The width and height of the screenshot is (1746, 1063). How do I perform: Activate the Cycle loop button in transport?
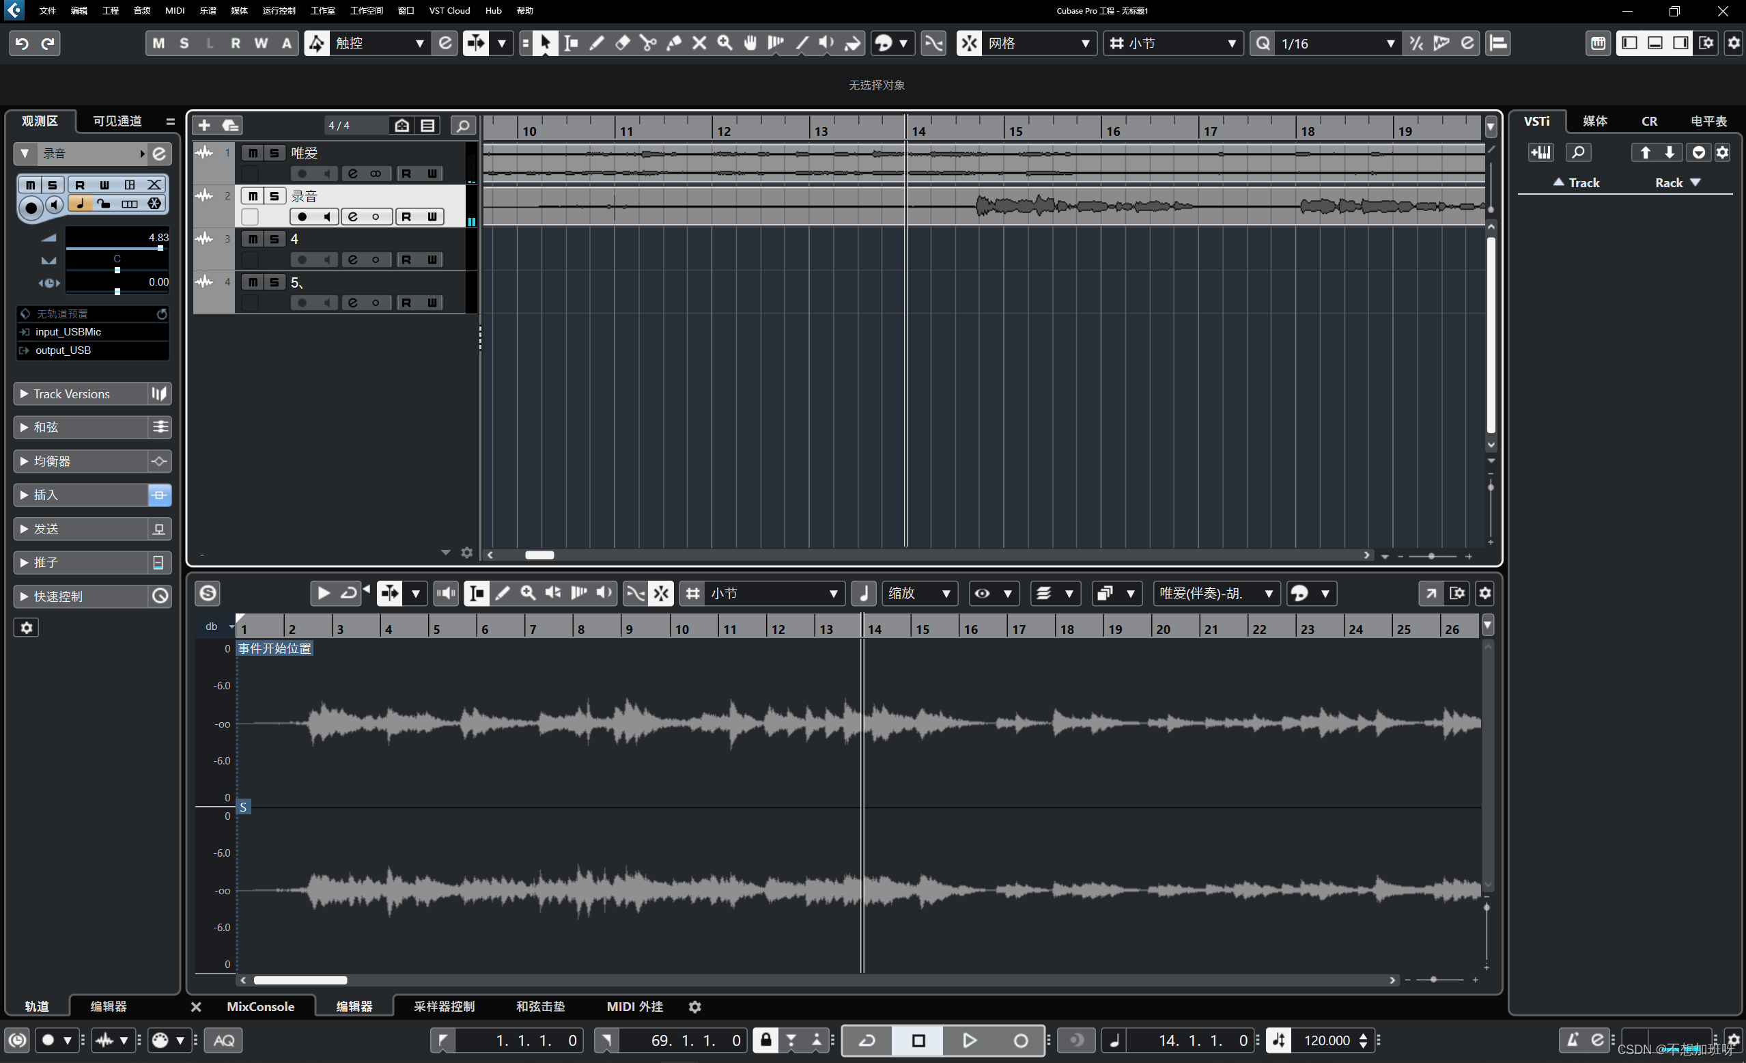tap(867, 1040)
